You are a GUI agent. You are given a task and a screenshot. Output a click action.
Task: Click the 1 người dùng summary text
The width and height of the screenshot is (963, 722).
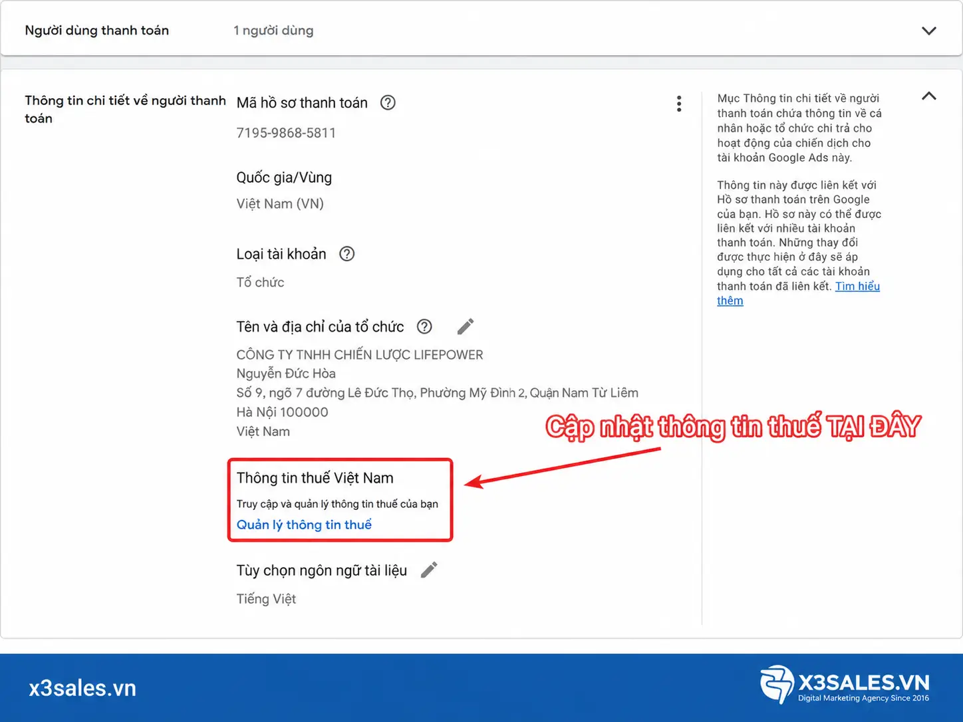coord(273,31)
